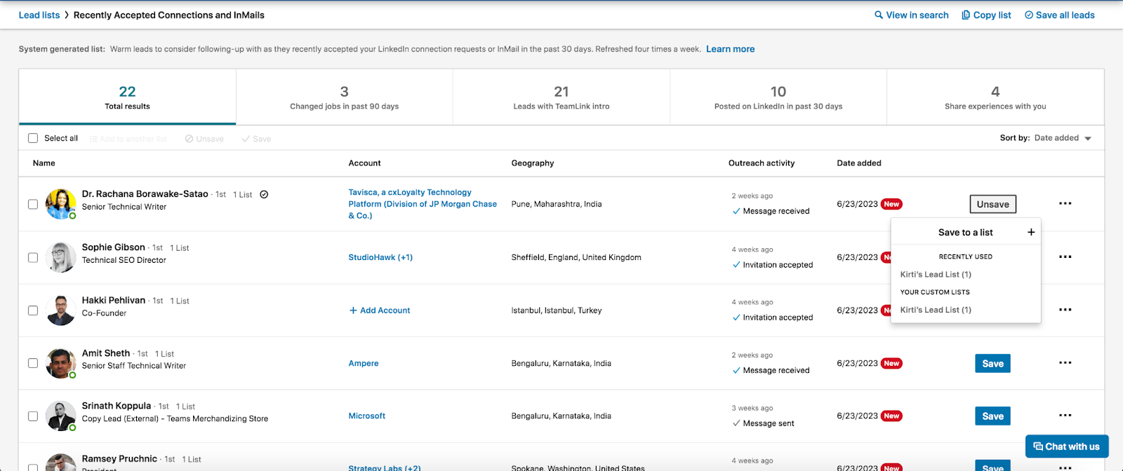Click Name column header
This screenshot has width=1123, height=471.
click(x=44, y=163)
